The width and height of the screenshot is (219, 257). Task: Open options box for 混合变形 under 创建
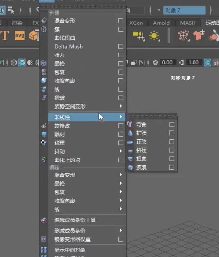[x=121, y=21]
